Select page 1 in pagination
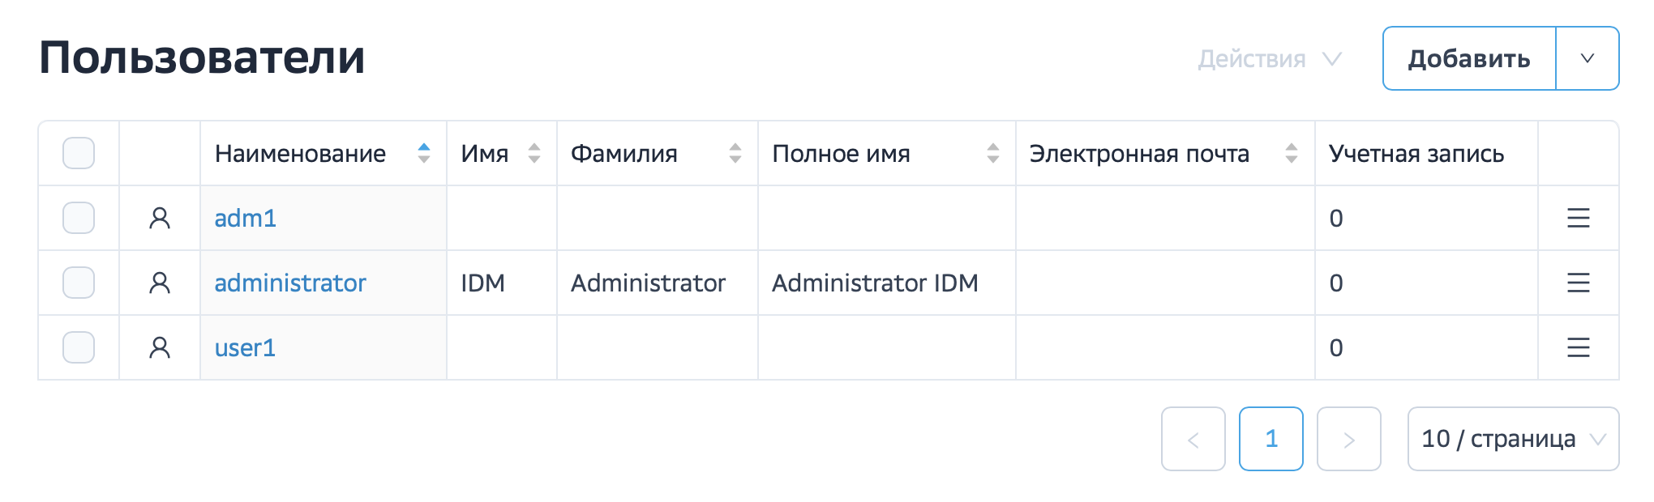Viewport: 1654px width, 502px height. (x=1271, y=440)
